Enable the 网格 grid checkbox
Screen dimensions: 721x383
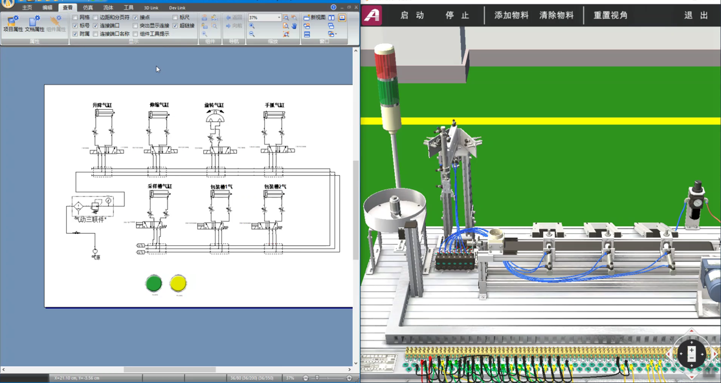76,17
